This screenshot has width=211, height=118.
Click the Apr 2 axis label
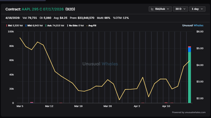pos(137,106)
